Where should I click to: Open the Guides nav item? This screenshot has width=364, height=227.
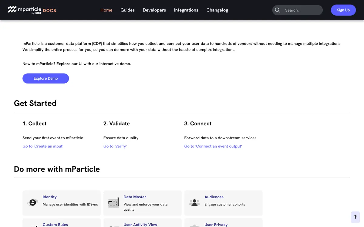[128, 10]
